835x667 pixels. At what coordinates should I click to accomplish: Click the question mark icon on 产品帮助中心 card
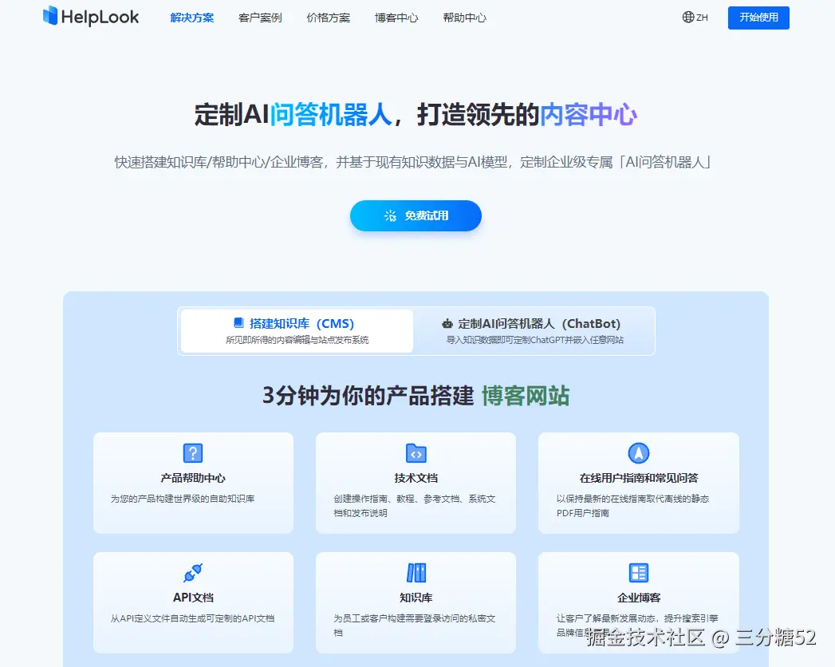coord(193,453)
